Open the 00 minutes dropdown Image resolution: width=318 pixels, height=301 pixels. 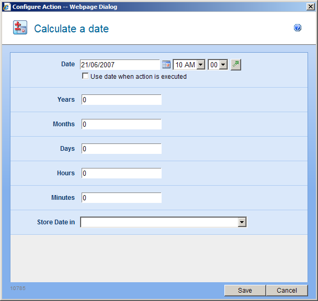tap(223, 65)
